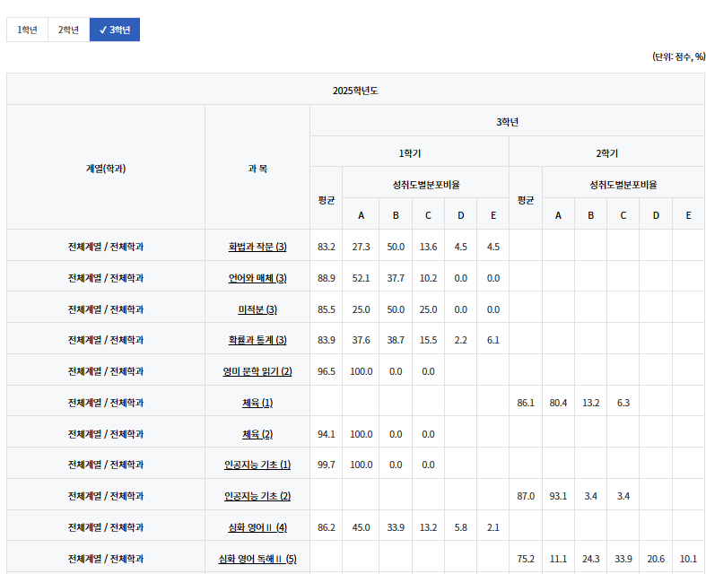Click the 언어와 매체 average 88.9
Image resolution: width=706 pixels, height=574 pixels.
coord(326,278)
